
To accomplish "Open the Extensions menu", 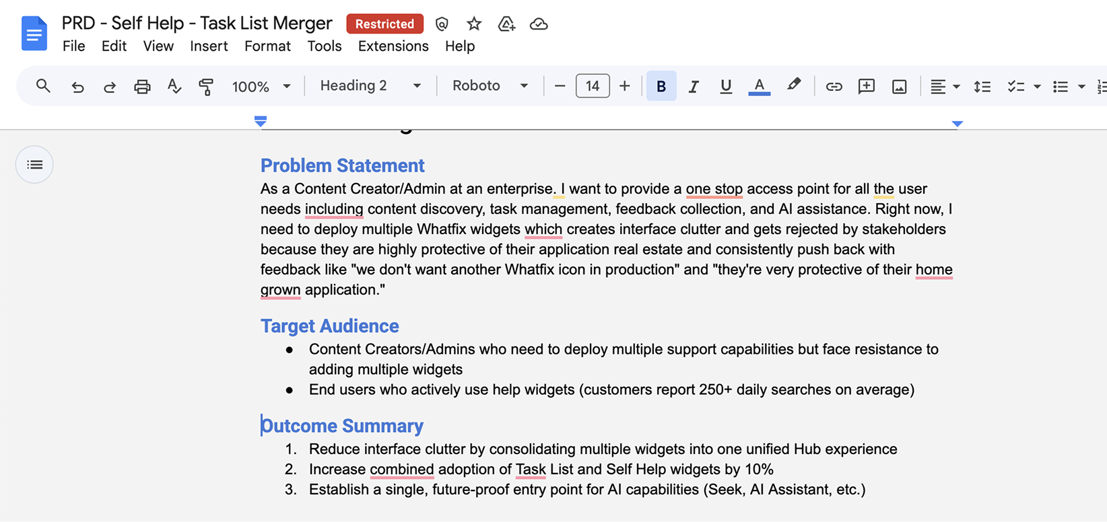I will point(393,46).
